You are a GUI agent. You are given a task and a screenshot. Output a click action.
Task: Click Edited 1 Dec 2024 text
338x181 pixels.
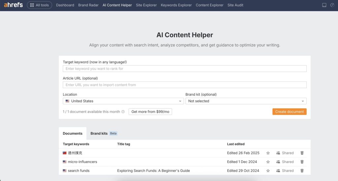pos(242,162)
